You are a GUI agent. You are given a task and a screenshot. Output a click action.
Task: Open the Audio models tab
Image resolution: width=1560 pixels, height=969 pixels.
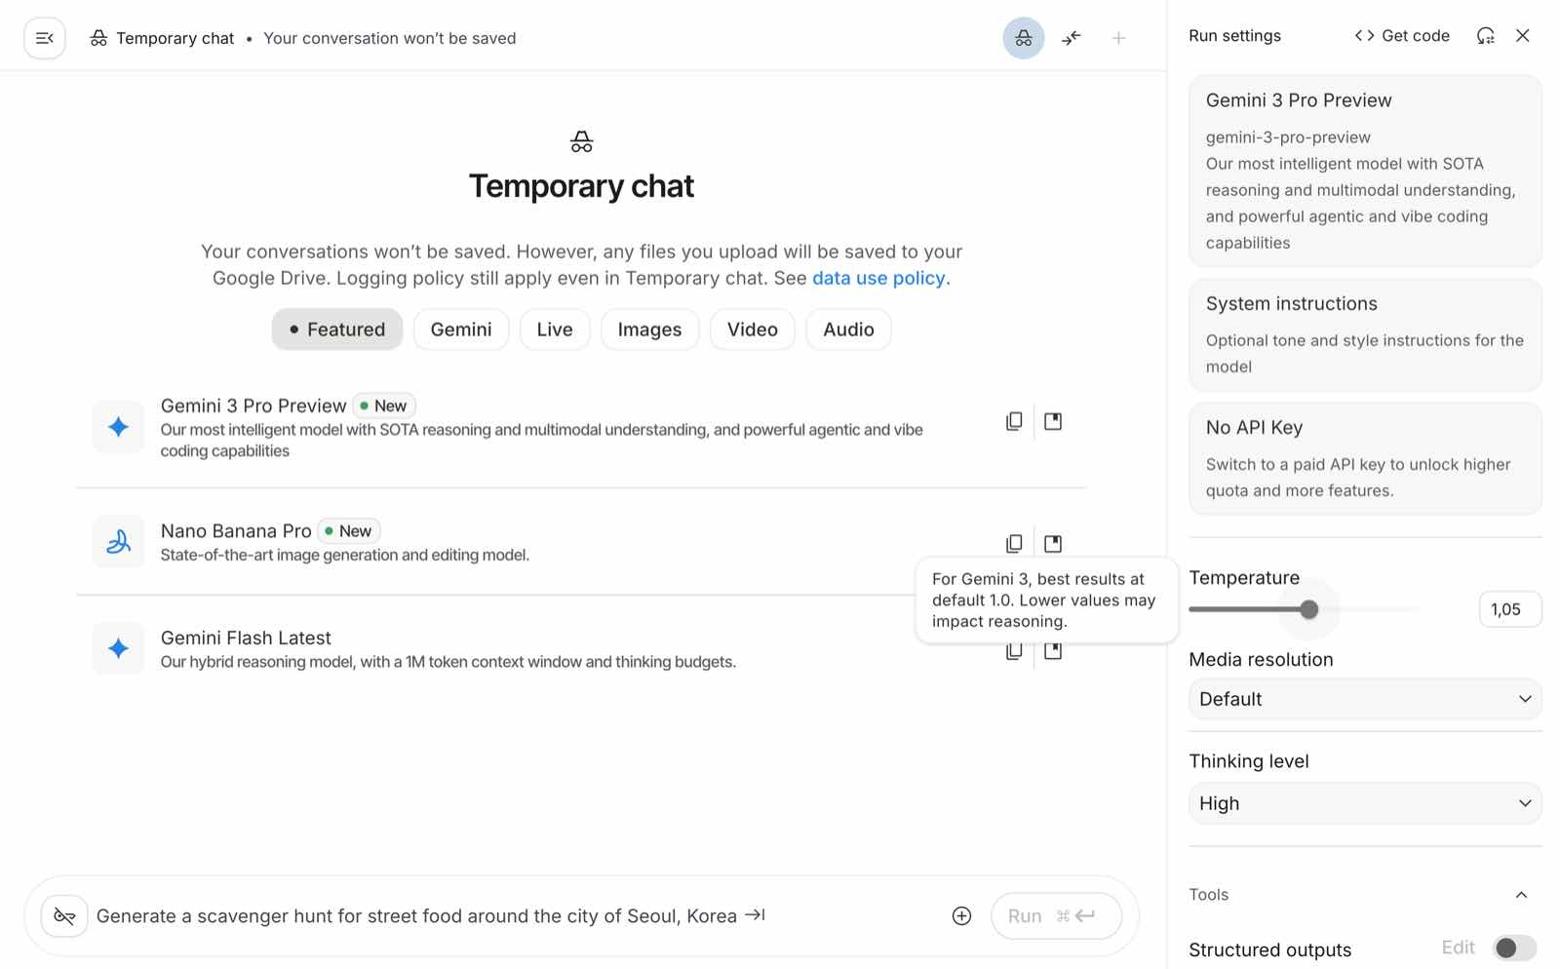[x=848, y=329]
